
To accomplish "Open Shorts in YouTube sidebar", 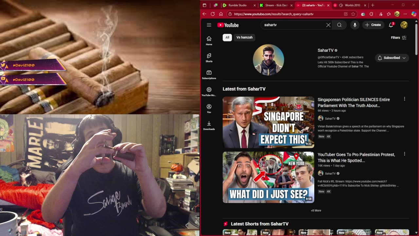I will point(209,58).
